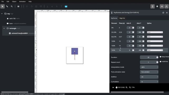Click the Axis X stepper in 66.67% row
This screenshot has height=95, width=169.
133,37
